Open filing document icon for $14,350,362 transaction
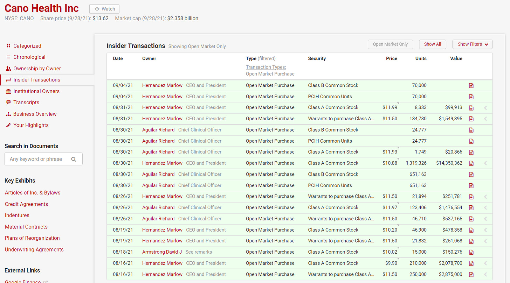The height and width of the screenshot is (283, 510). click(471, 163)
